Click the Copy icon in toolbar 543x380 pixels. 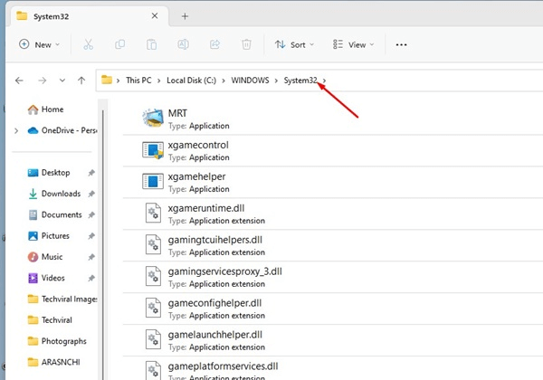(120, 44)
